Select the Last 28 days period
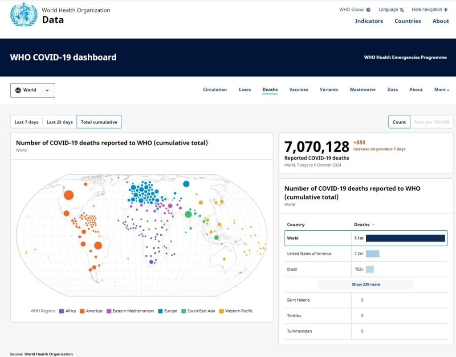This screenshot has width=456, height=357. [x=60, y=122]
